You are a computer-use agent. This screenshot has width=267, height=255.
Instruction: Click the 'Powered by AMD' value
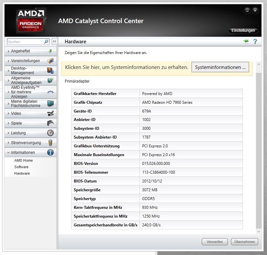[x=157, y=94]
